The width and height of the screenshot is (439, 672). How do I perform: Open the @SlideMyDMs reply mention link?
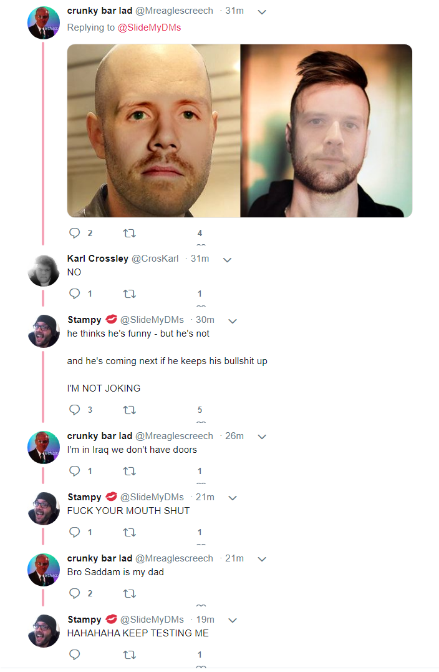tap(149, 27)
